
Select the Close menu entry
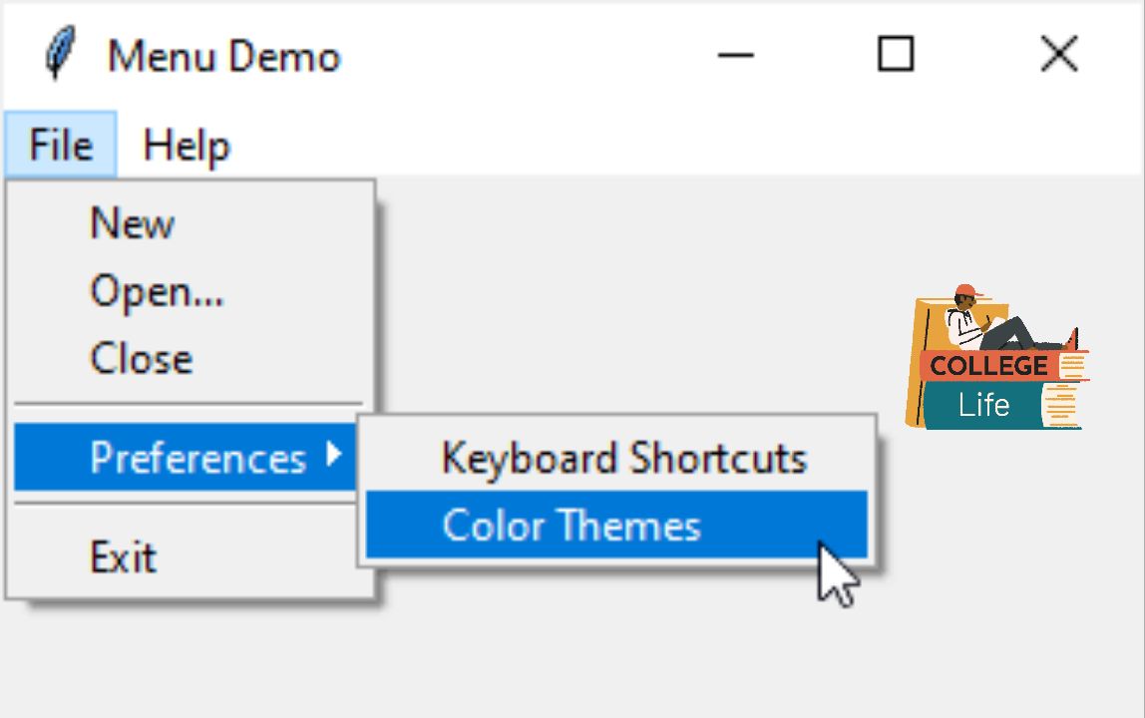pos(141,359)
